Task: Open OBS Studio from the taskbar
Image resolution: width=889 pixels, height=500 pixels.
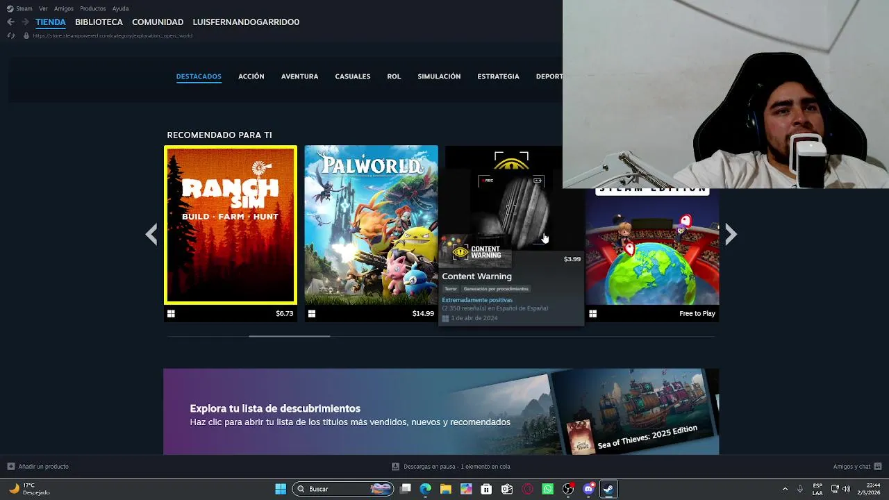Action: (x=568, y=489)
